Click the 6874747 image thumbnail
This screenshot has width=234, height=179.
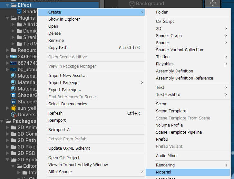[14, 63]
